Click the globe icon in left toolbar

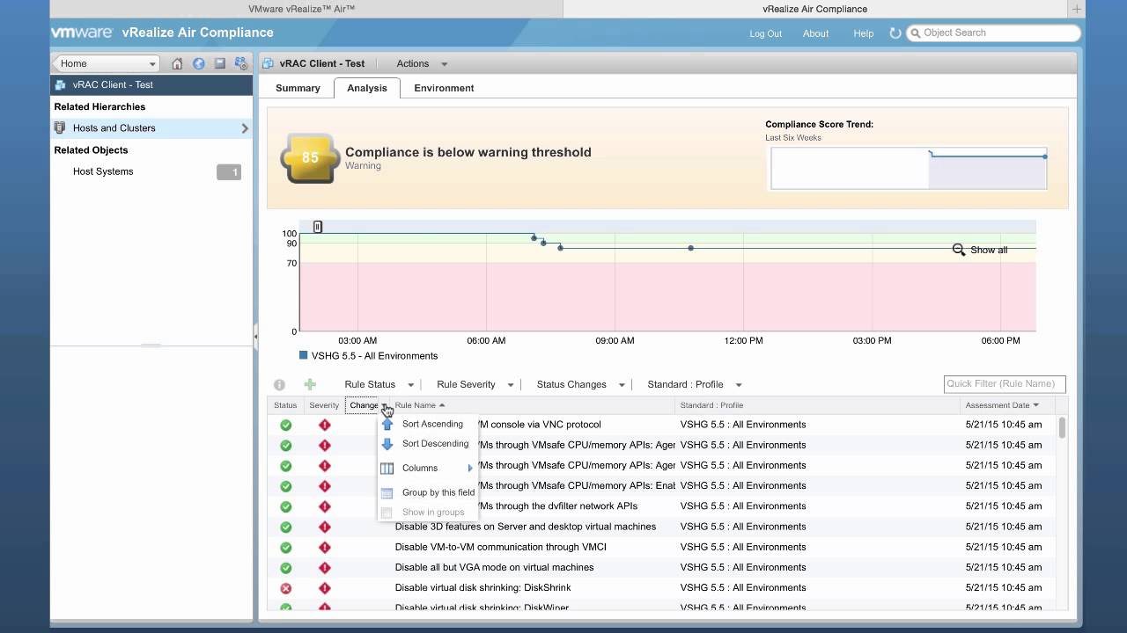(198, 63)
